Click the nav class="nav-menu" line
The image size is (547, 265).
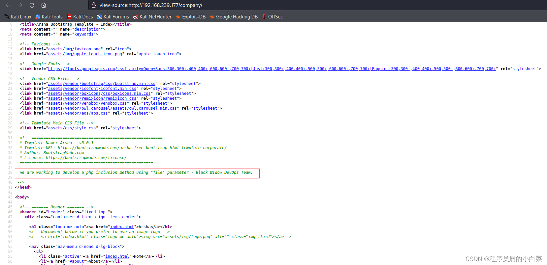pos(77,247)
